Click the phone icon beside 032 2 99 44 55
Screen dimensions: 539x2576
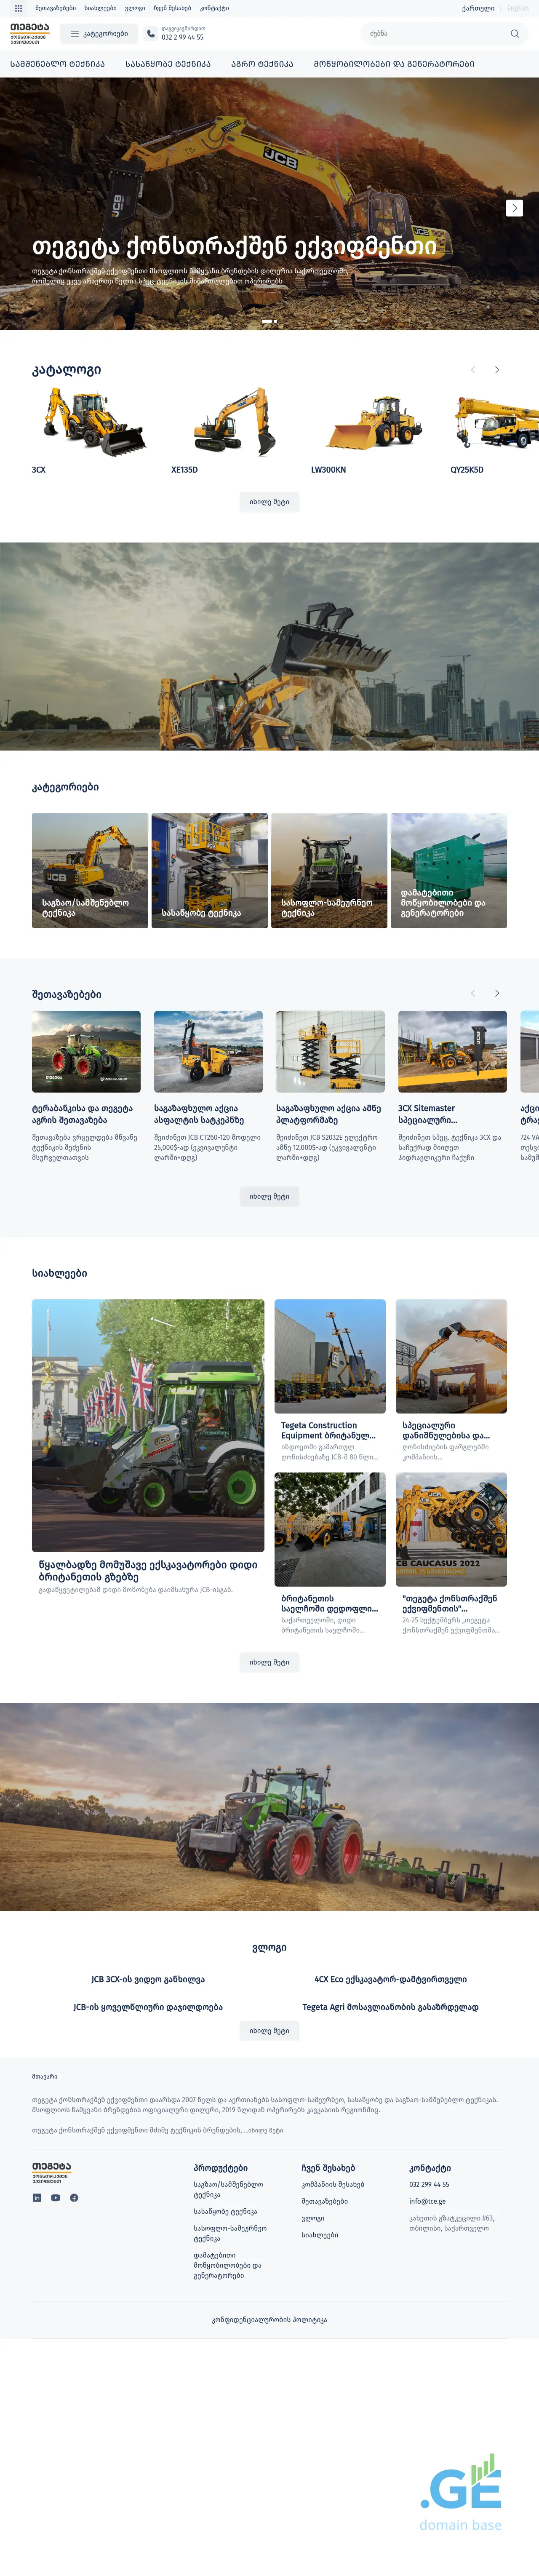click(151, 34)
